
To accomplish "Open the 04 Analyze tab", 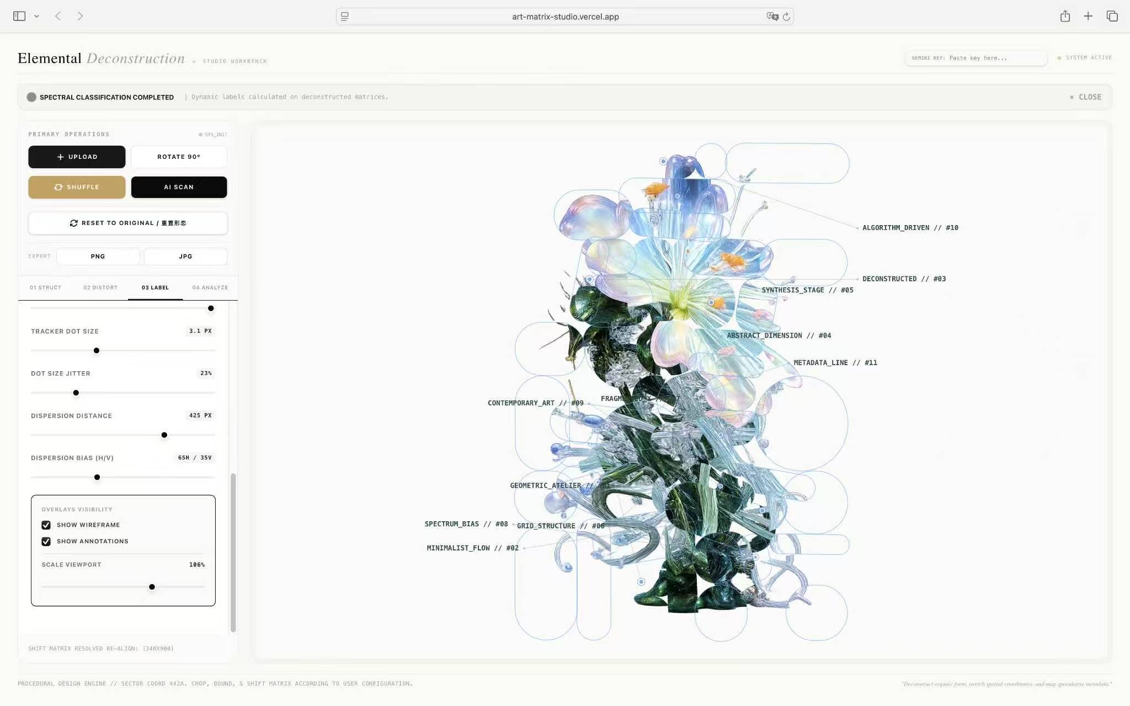I will (210, 288).
